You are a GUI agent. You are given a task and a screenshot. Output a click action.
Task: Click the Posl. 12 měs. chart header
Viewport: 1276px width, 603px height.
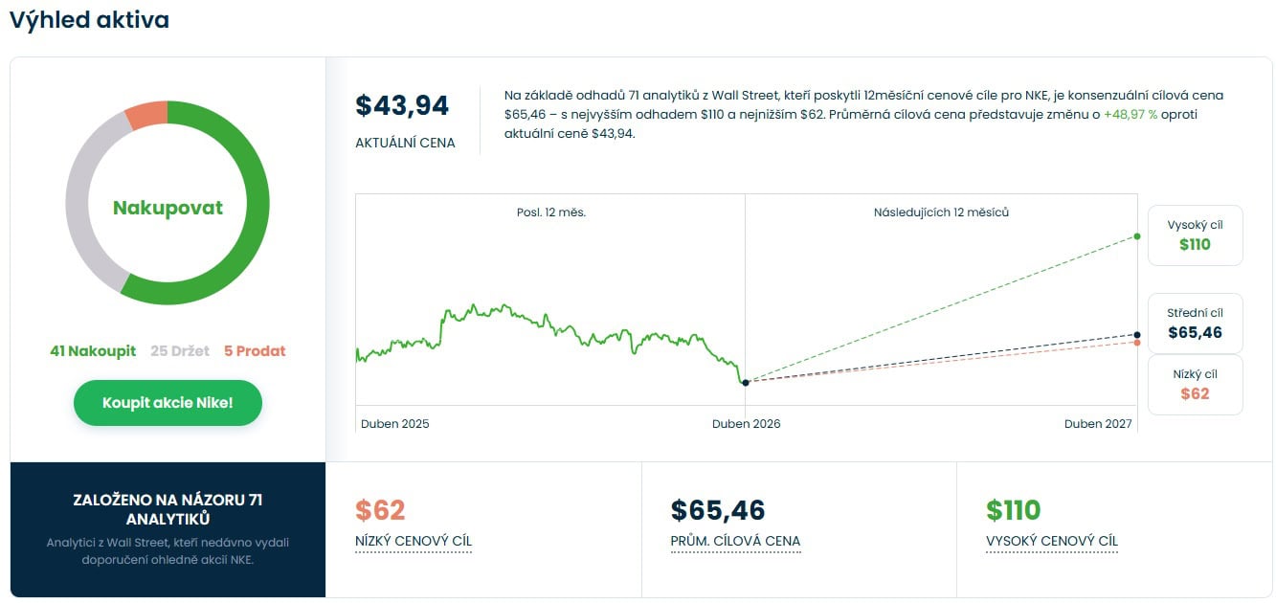click(x=550, y=212)
